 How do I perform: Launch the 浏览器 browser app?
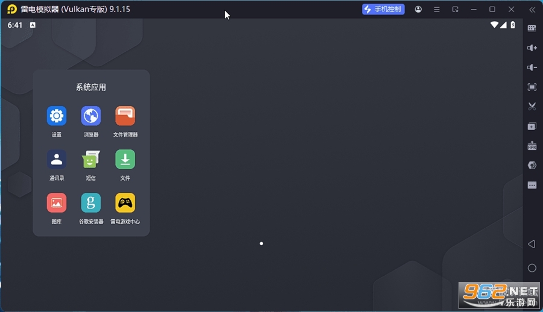tap(91, 116)
